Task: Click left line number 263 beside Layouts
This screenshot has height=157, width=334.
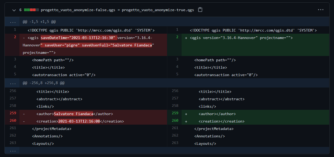Action: click(x=13, y=143)
